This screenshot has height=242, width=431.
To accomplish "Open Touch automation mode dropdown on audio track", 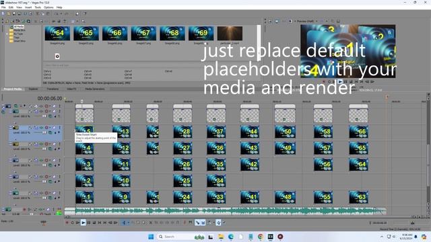I will coord(55,214).
